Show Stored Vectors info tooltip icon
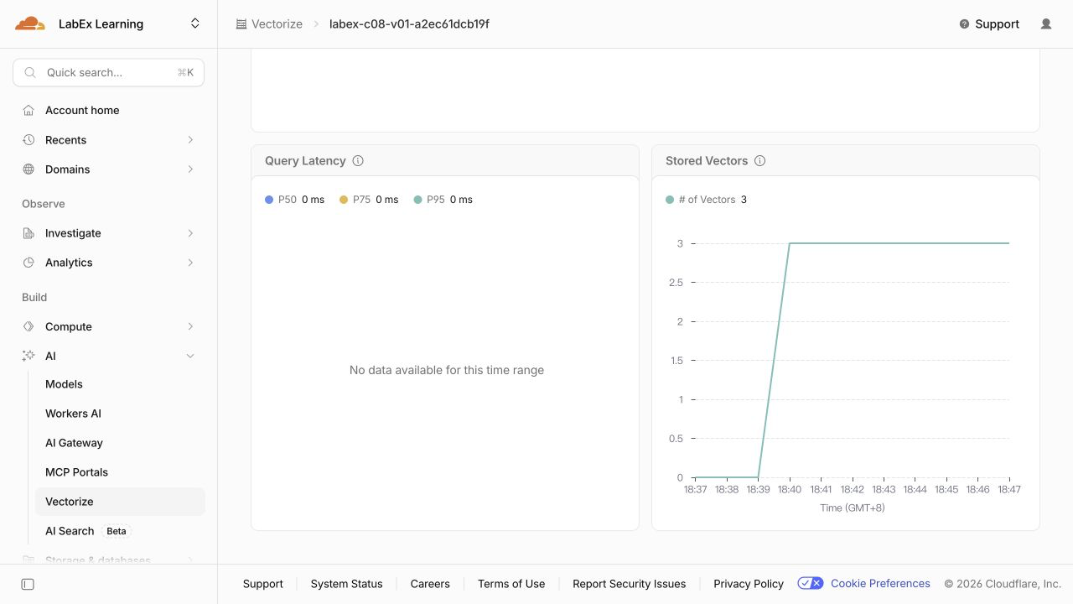1073x604 pixels. pyautogui.click(x=760, y=161)
